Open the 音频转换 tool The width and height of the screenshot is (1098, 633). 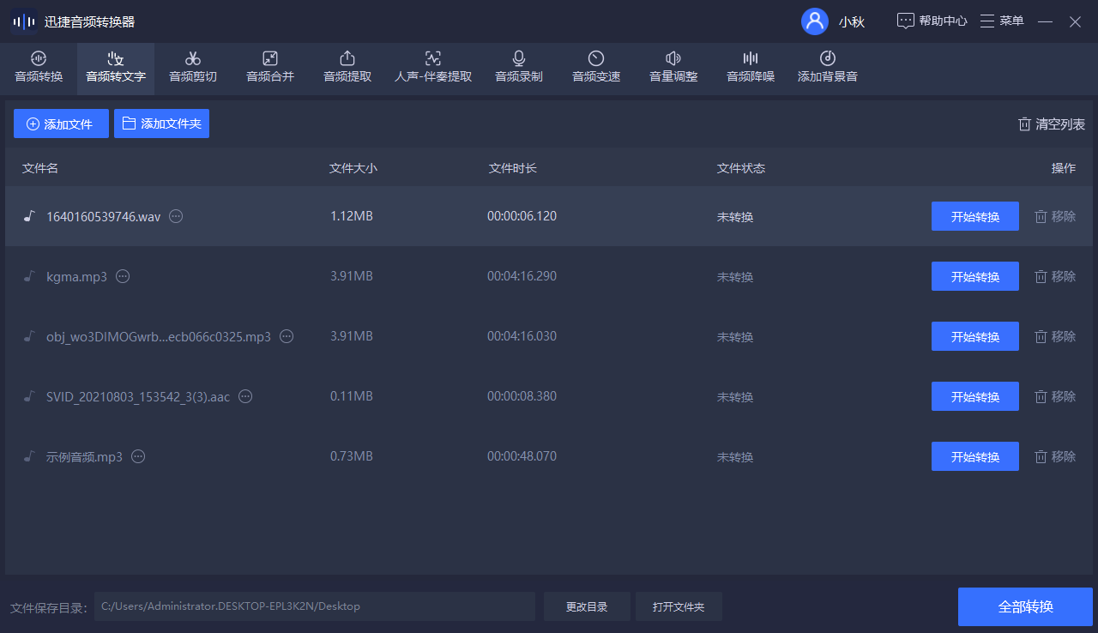click(x=39, y=67)
